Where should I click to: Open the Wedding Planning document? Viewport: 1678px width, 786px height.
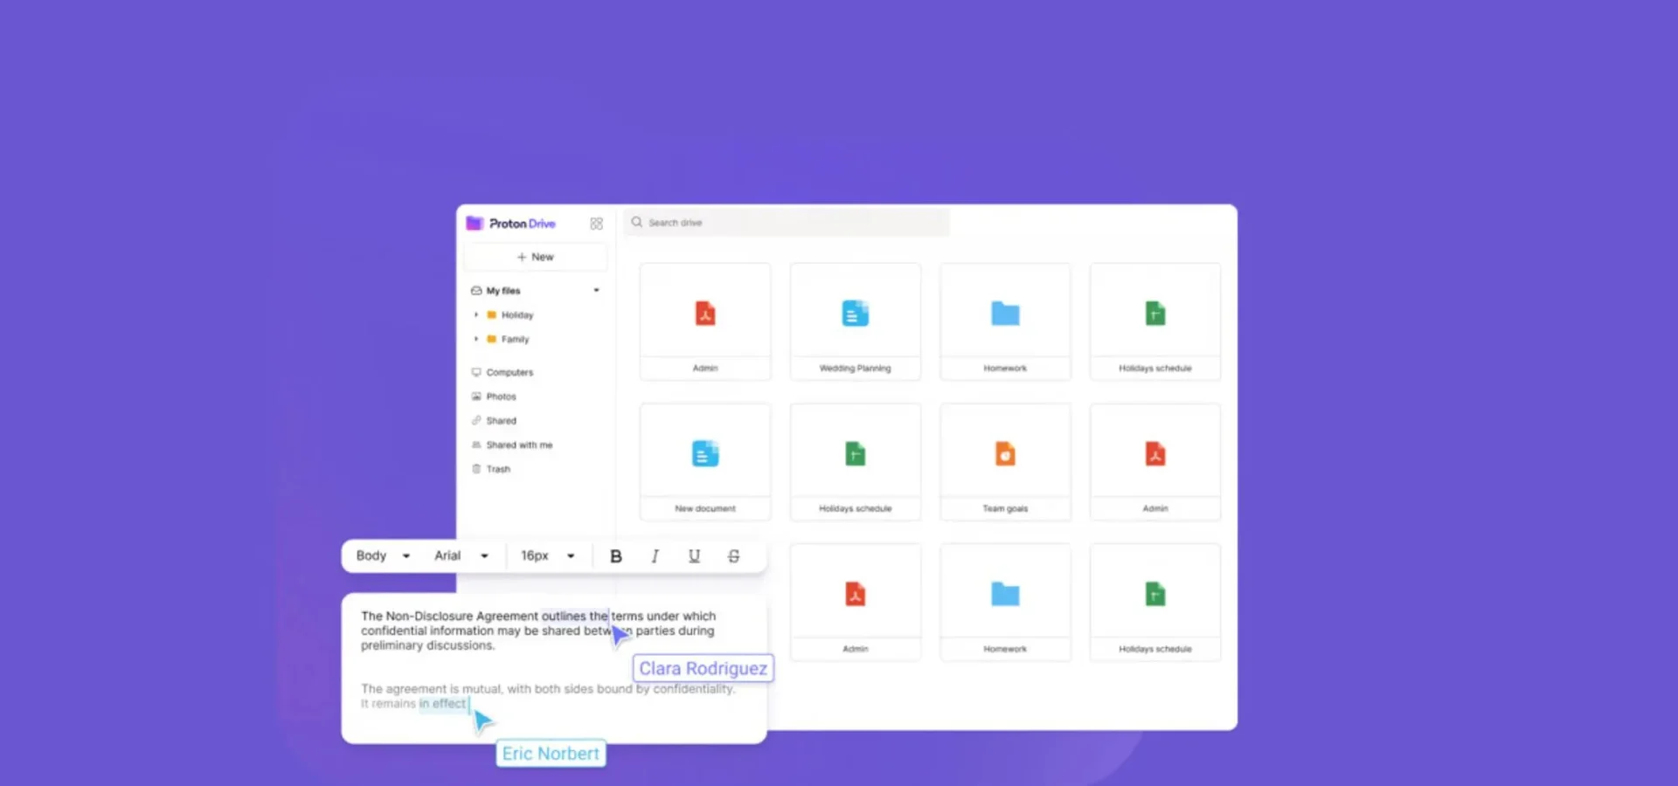tap(855, 321)
